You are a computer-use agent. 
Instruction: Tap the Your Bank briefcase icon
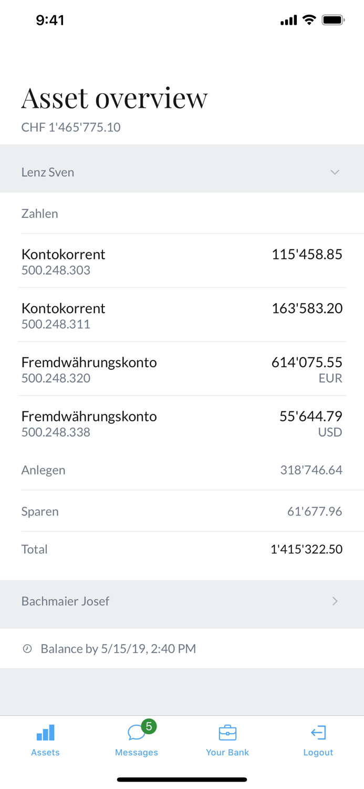coord(227,732)
